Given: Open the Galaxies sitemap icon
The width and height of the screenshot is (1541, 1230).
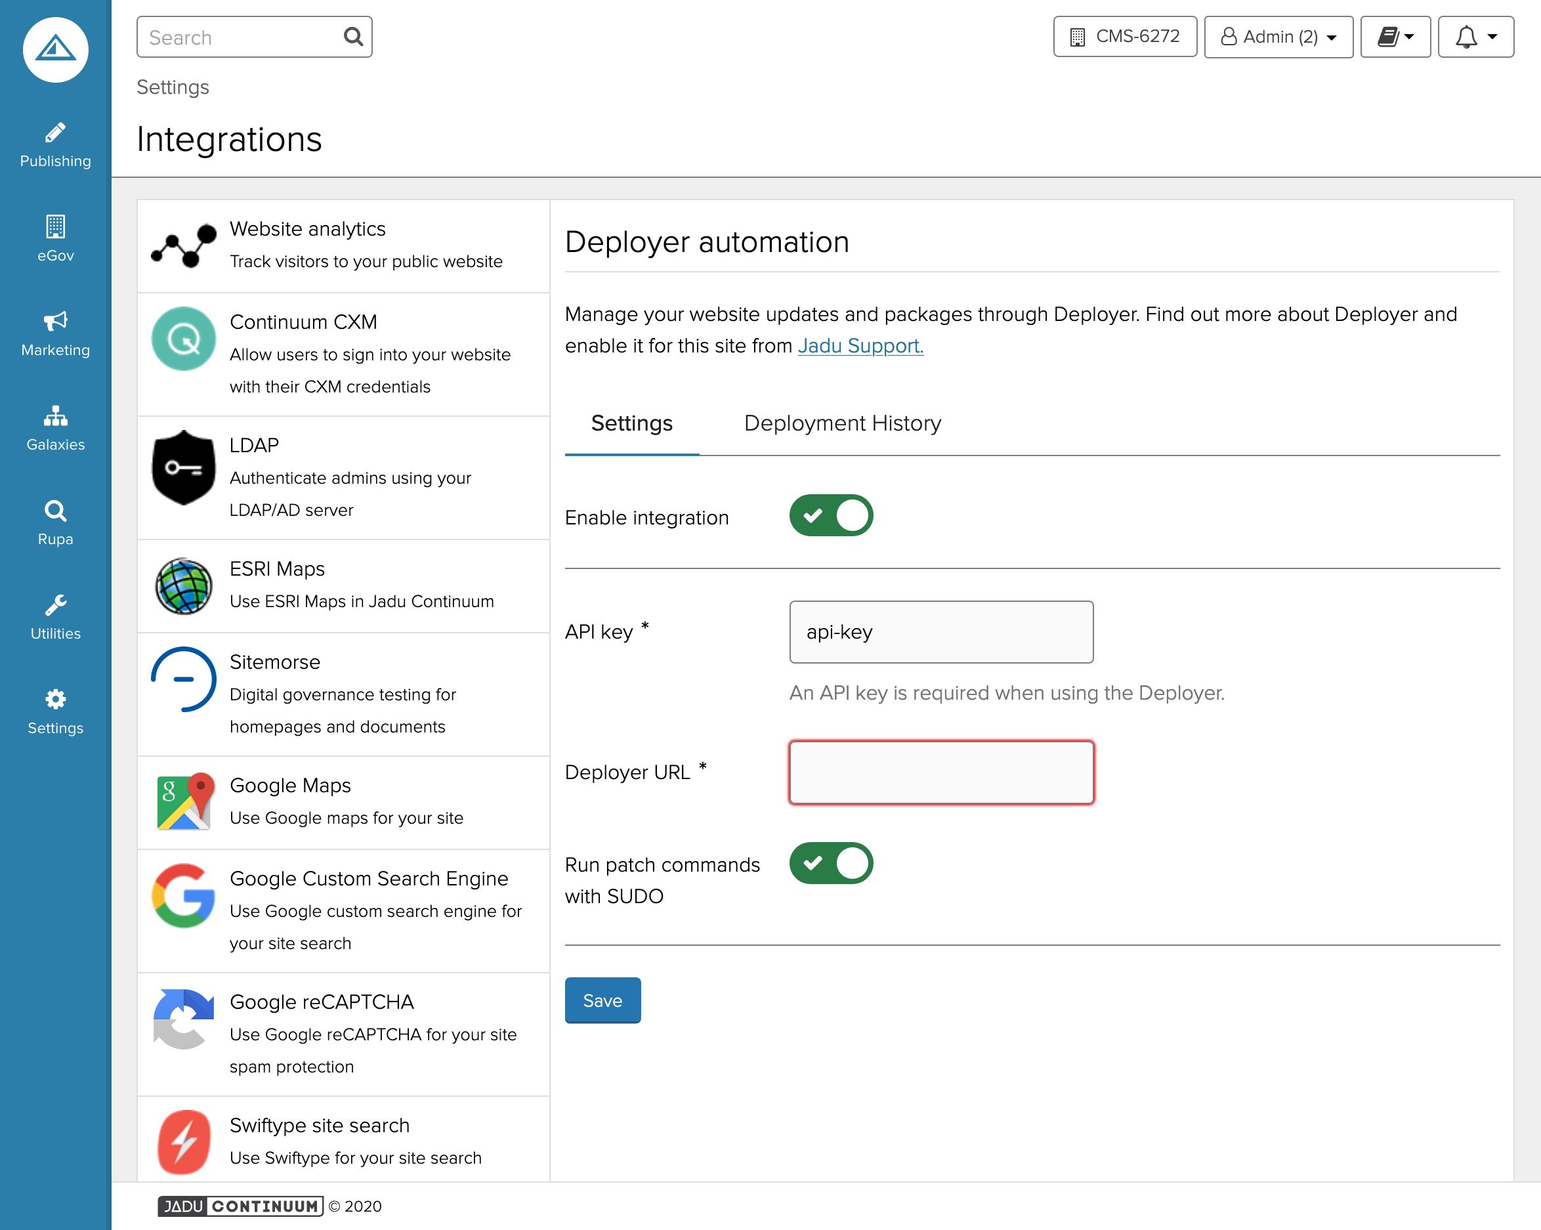Looking at the screenshot, I should coord(55,416).
